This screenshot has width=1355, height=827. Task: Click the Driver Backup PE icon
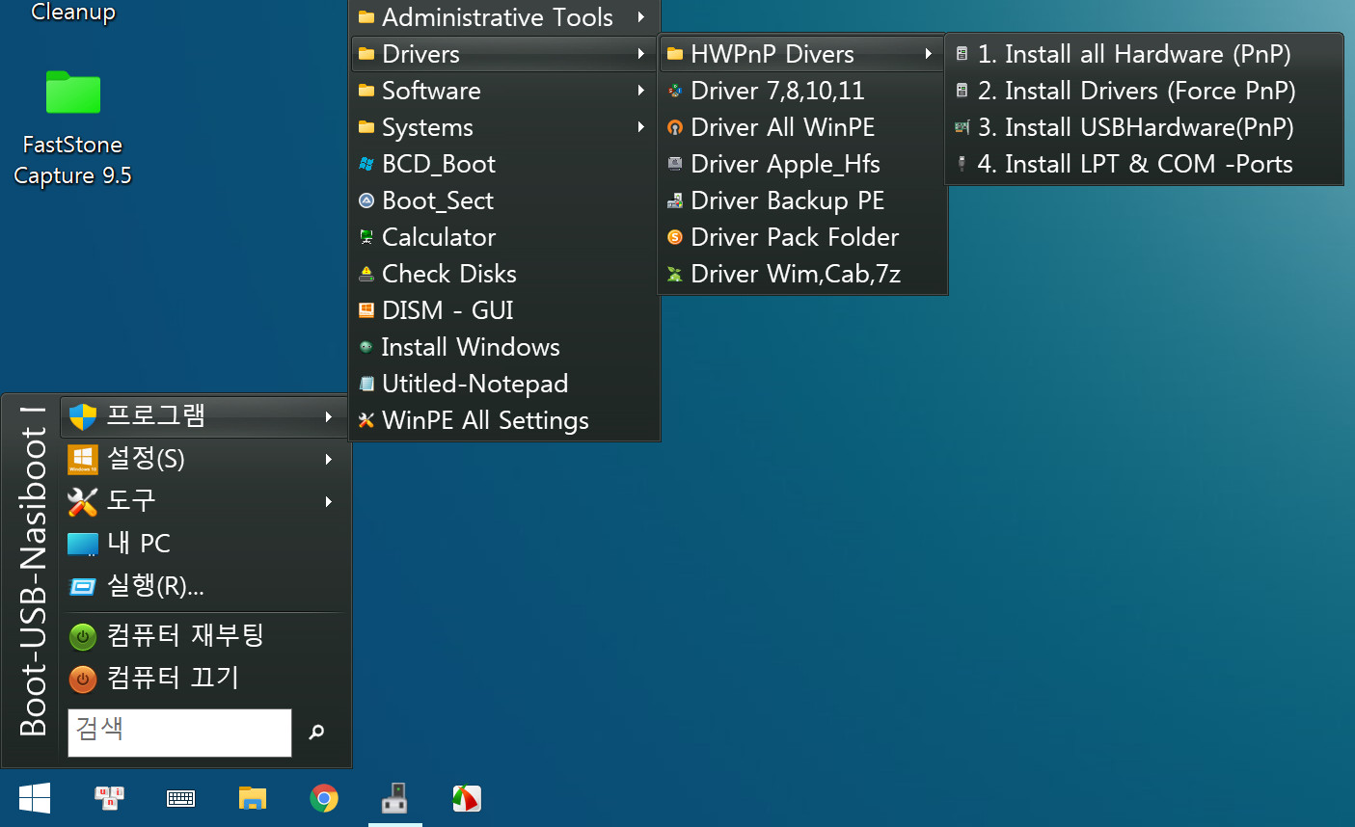675,200
